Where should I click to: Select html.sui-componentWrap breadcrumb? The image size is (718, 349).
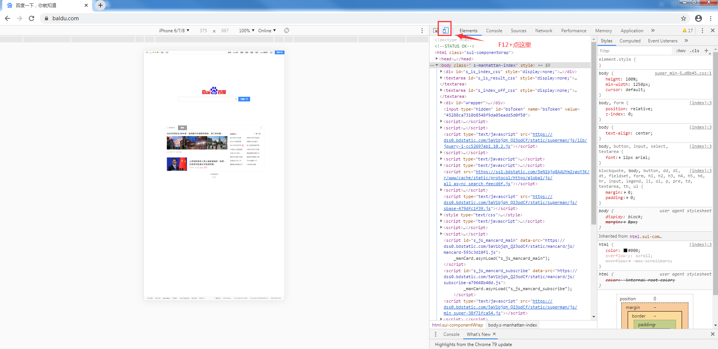click(x=457, y=325)
